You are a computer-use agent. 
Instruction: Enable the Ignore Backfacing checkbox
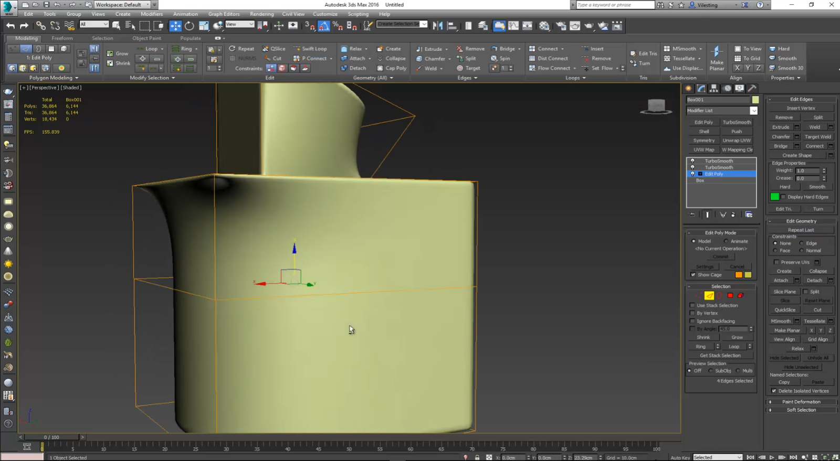[692, 321]
